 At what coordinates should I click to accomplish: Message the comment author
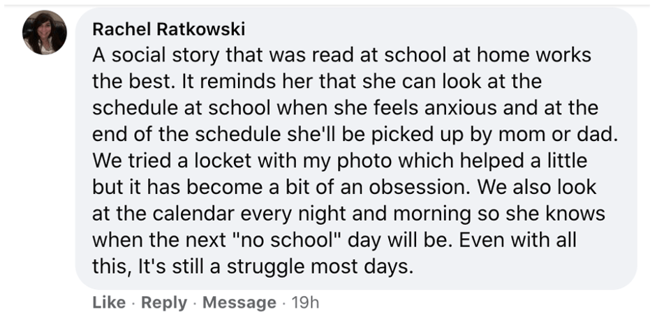(239, 302)
